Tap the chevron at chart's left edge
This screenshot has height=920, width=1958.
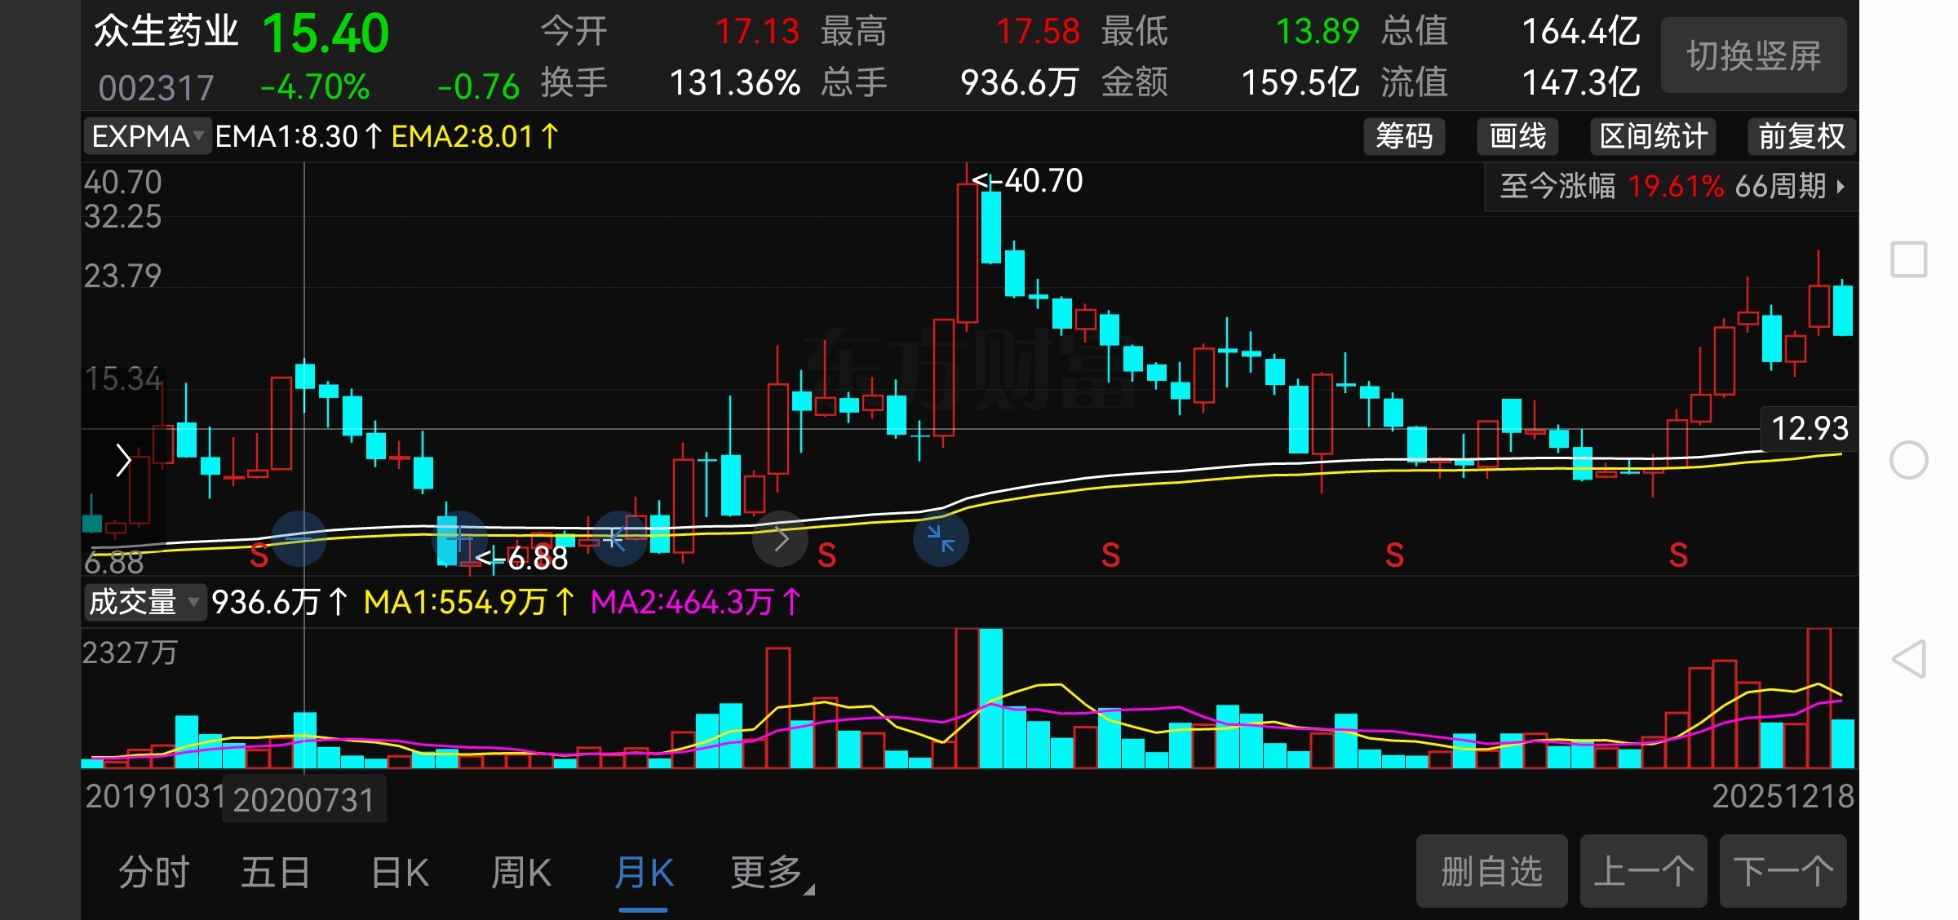point(123,460)
